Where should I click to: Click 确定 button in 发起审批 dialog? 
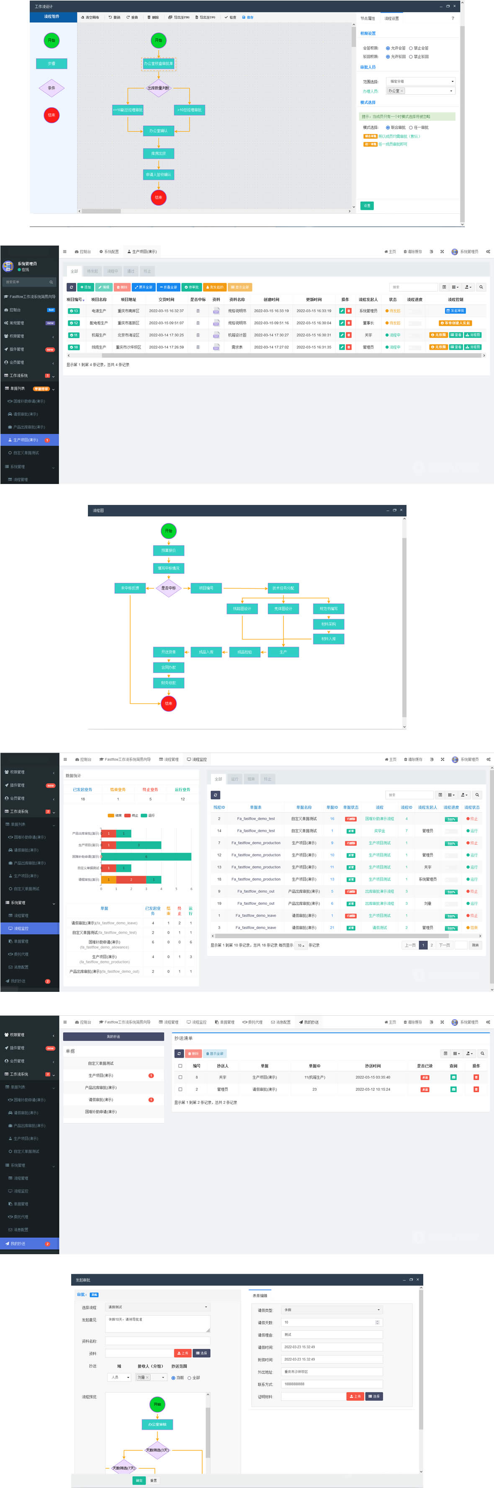click(139, 1480)
